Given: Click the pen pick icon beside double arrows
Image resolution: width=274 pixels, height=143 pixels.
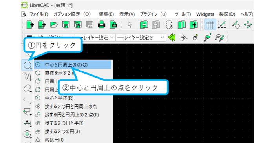Looking at the screenshot, I should 184,38.
